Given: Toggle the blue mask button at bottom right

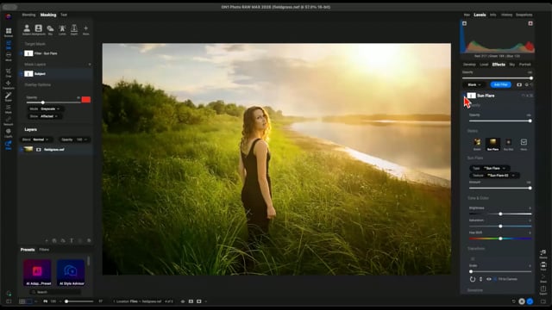Looking at the screenshot, I should tap(530, 301).
